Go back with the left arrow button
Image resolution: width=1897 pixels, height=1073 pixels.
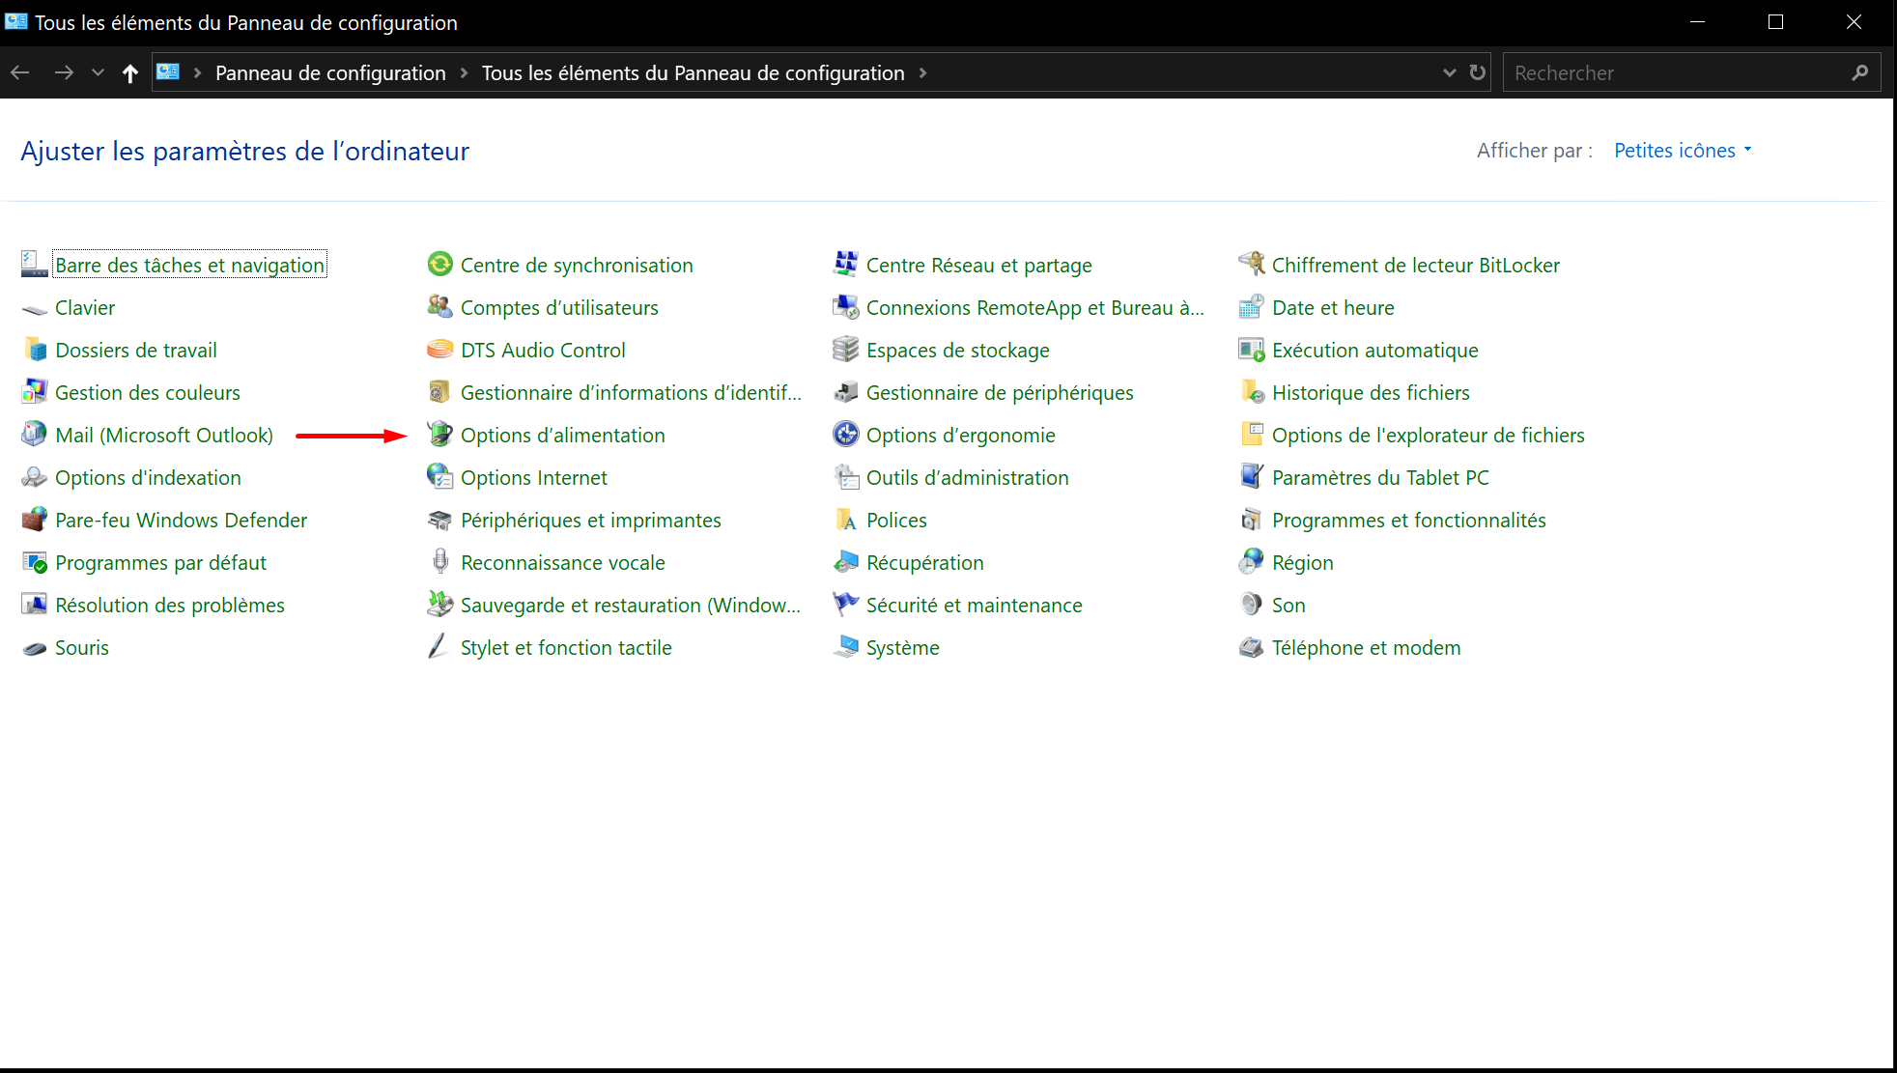click(20, 72)
